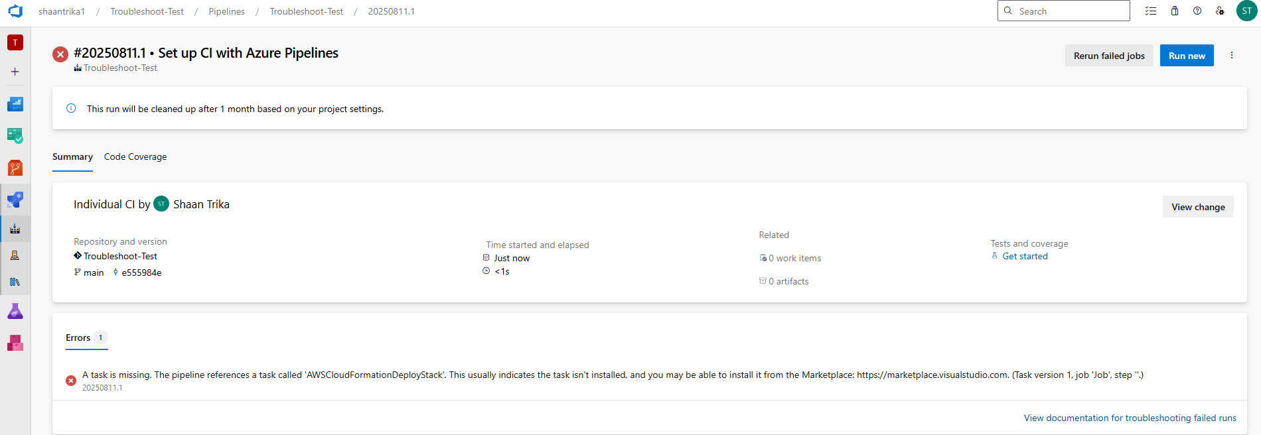Go to the first Troubleshoot-Test breadcrumb
1261x435 pixels.
147,11
